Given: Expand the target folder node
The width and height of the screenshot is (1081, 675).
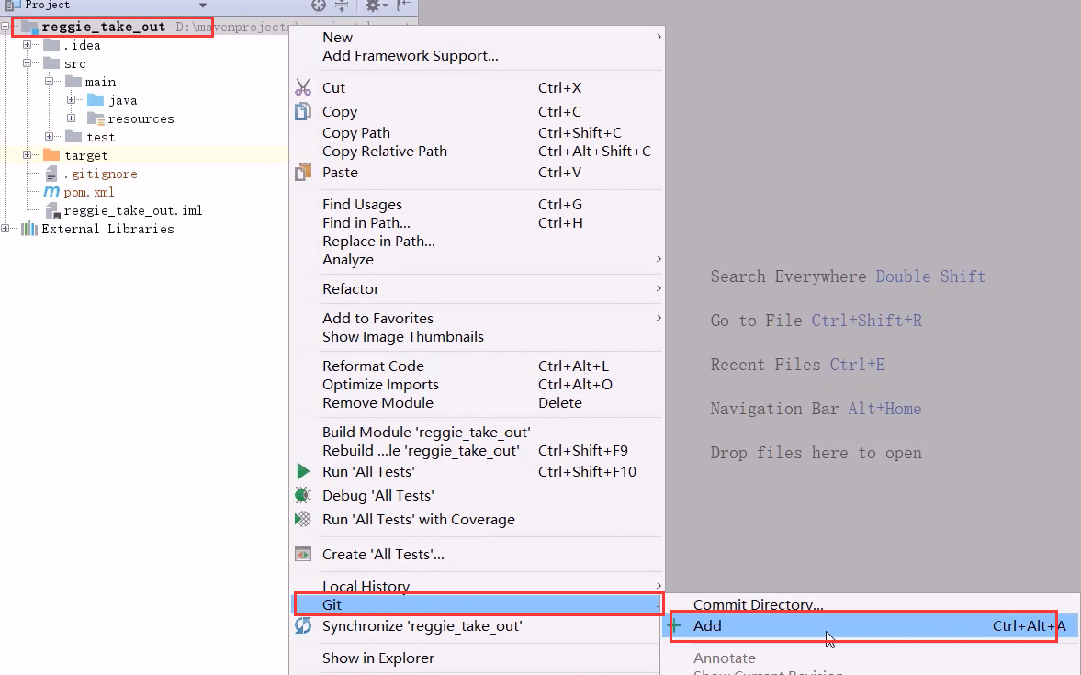Looking at the screenshot, I should pyautogui.click(x=28, y=155).
